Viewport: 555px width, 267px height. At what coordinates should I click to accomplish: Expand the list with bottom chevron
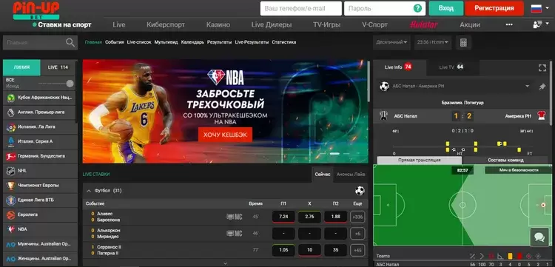[225, 263]
